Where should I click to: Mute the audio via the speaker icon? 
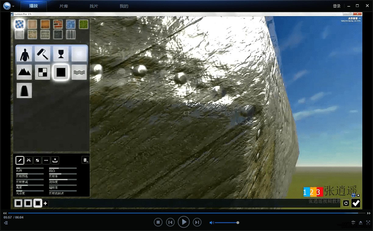211,223
